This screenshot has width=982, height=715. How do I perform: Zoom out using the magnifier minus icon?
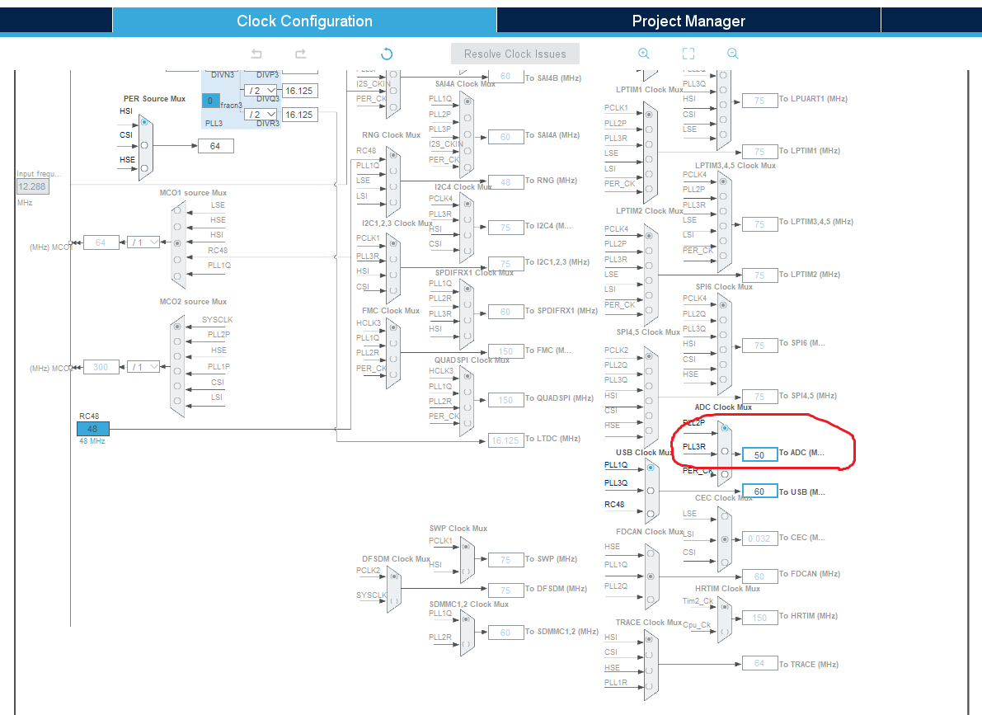pyautogui.click(x=732, y=53)
